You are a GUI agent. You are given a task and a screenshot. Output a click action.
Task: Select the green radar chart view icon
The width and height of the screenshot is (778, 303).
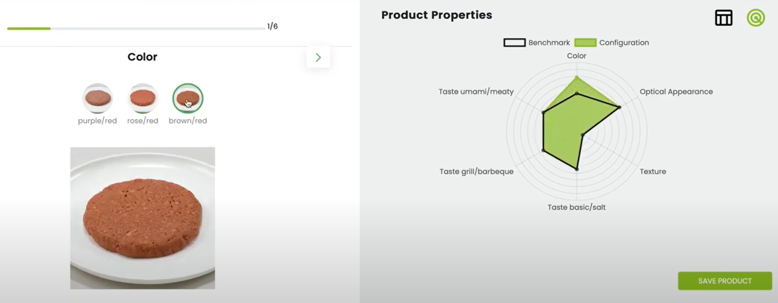click(755, 18)
